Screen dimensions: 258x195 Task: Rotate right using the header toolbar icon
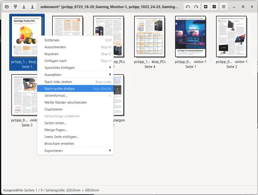tap(196, 7)
